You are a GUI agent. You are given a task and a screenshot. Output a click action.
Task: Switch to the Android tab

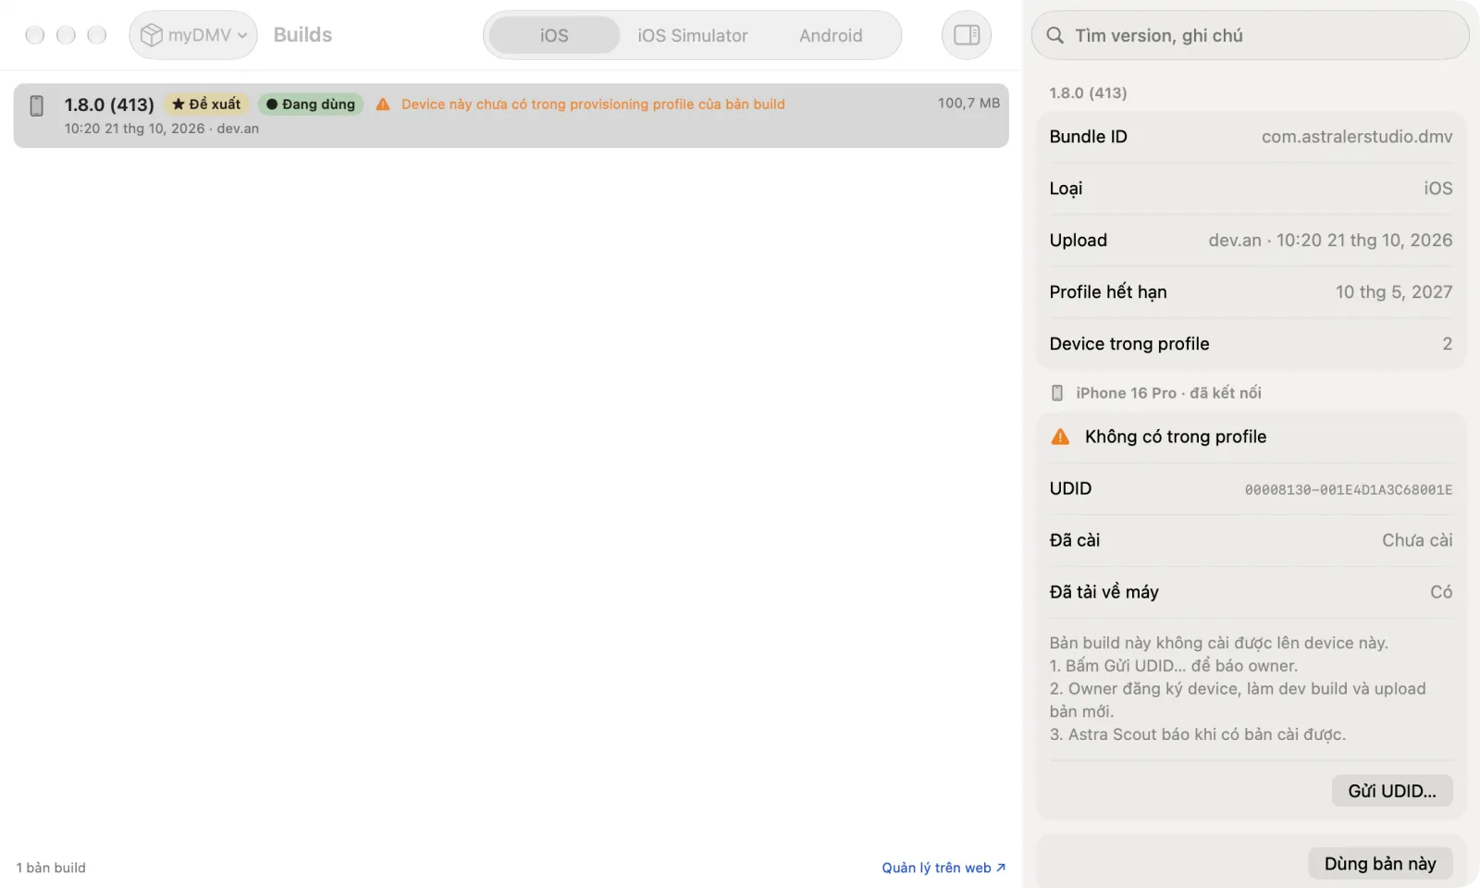(x=831, y=35)
